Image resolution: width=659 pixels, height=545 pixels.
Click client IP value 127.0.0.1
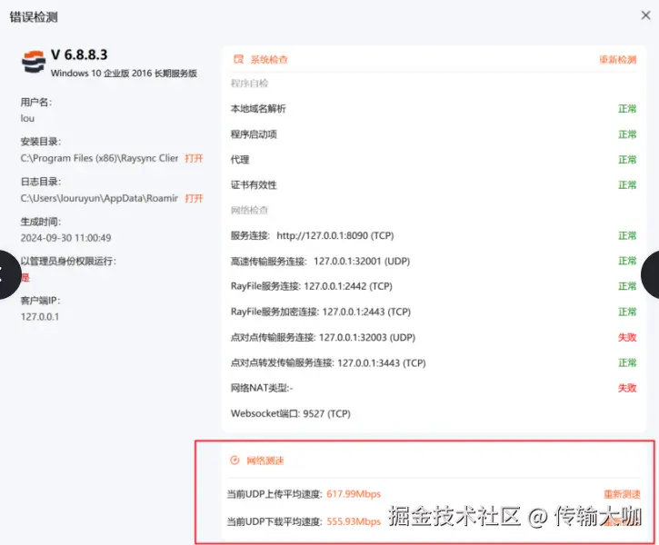[x=40, y=317]
